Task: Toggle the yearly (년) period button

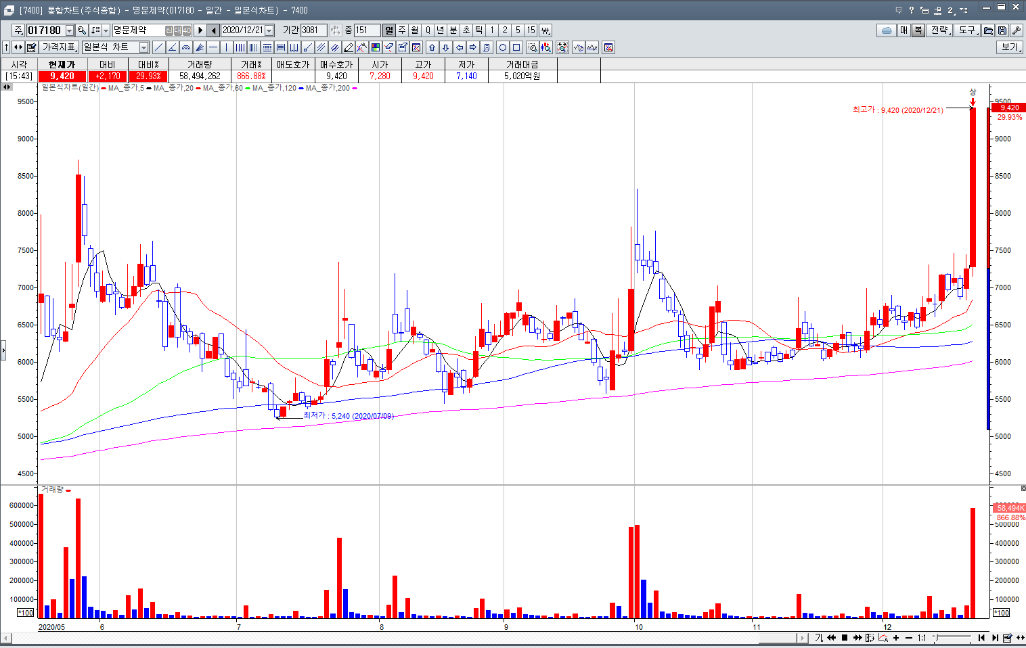Action: pos(441,30)
